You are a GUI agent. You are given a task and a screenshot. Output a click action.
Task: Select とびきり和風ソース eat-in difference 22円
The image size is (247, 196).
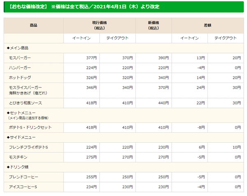tap(201, 103)
